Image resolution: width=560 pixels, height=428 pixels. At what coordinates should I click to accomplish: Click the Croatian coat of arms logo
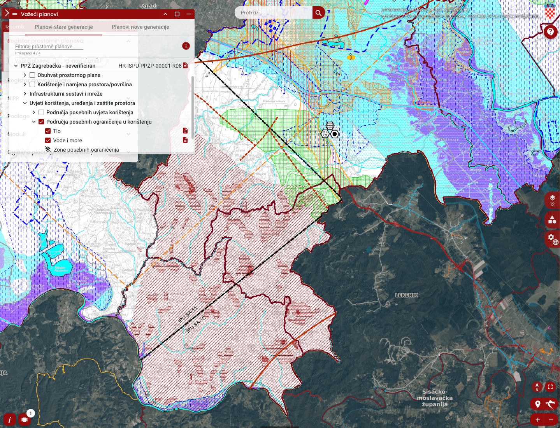(550, 11)
